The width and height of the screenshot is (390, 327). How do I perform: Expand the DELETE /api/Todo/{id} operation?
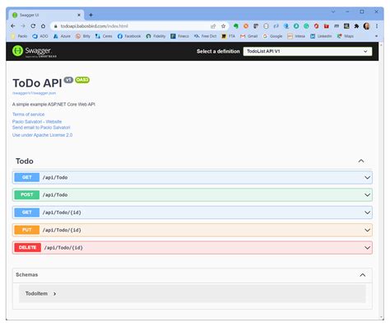(x=193, y=248)
